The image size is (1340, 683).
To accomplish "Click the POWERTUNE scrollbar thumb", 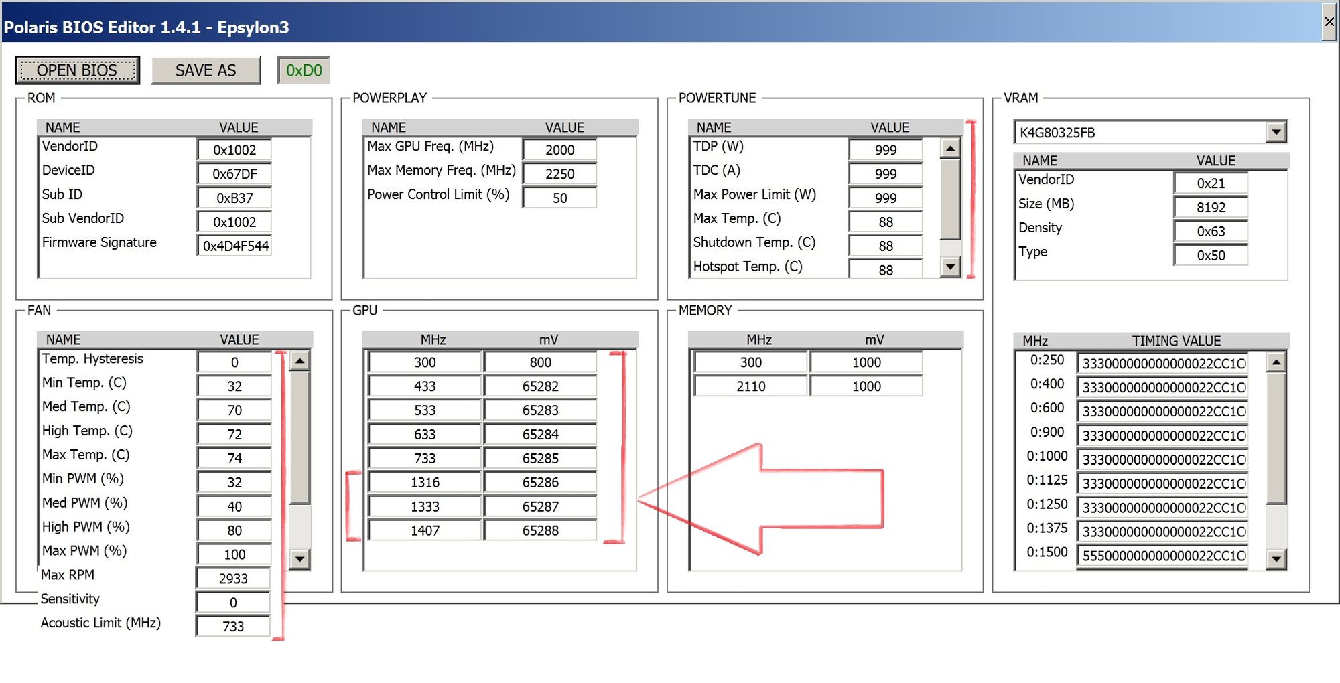I will coord(950,199).
